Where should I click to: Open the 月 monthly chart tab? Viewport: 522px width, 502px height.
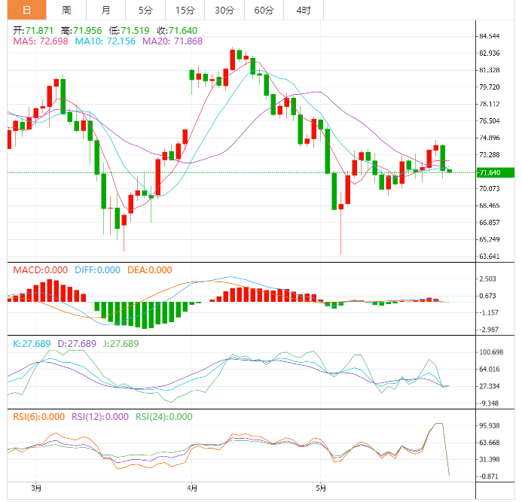coord(105,10)
